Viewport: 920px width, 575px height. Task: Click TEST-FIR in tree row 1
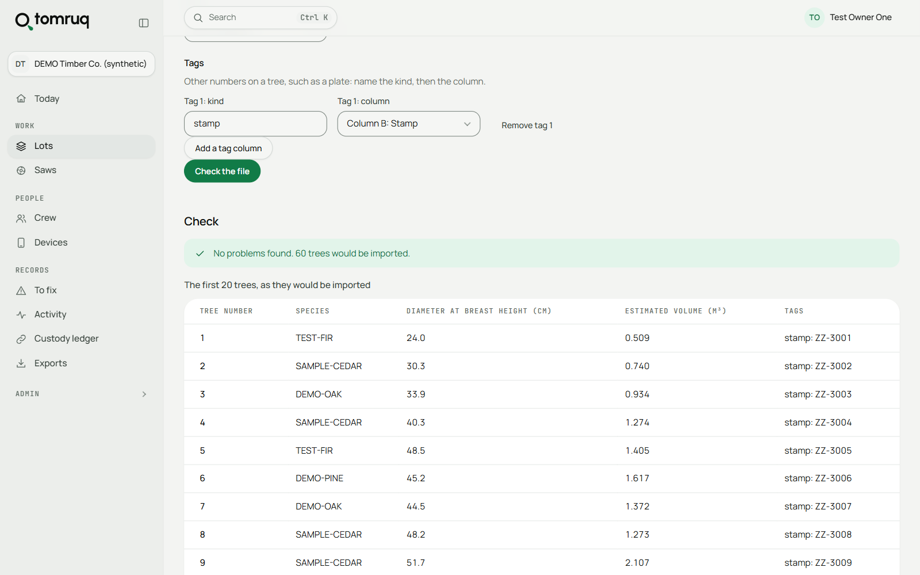click(314, 338)
